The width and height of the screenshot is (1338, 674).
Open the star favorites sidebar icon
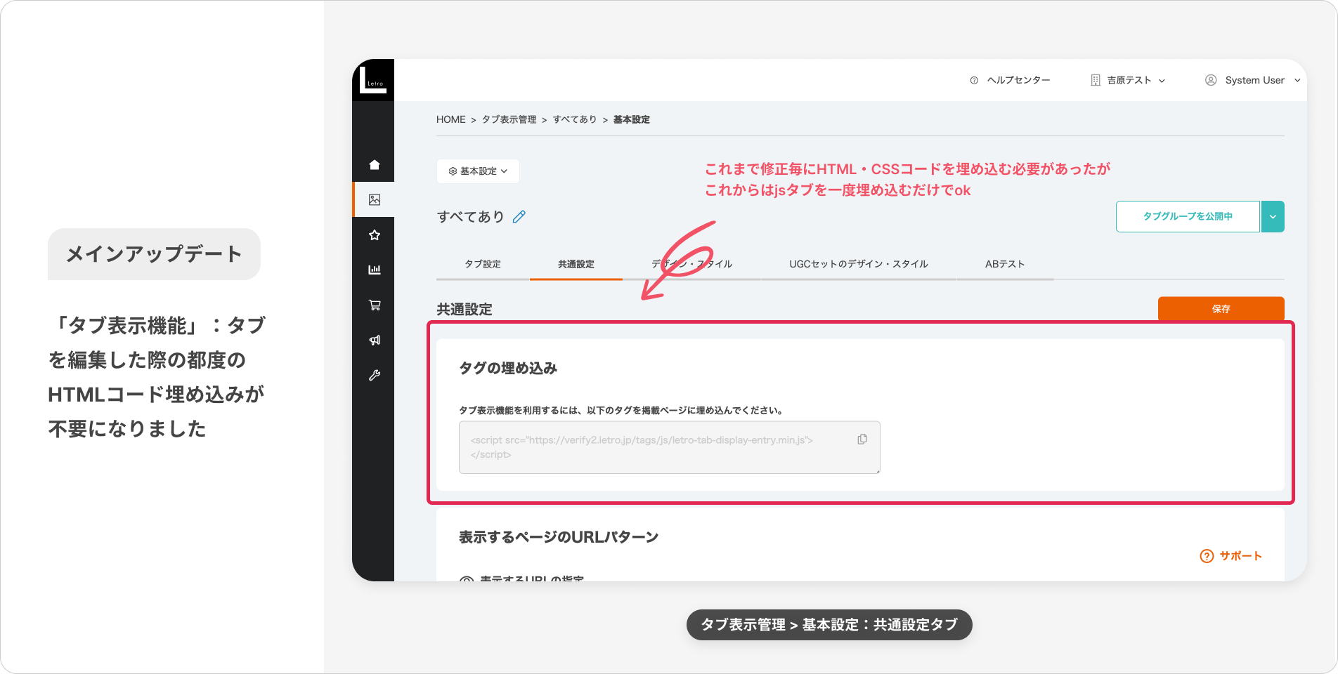click(375, 235)
